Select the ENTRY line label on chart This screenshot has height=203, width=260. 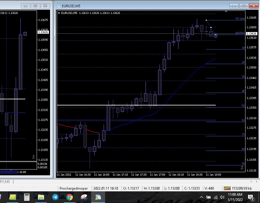click(x=240, y=33)
